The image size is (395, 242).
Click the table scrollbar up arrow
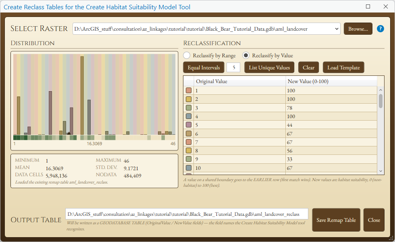[x=380, y=90]
